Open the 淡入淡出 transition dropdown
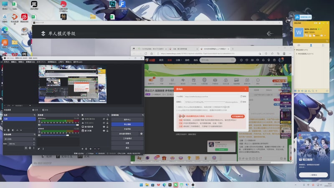The width and height of the screenshot is (334, 188). (x=19, y=139)
